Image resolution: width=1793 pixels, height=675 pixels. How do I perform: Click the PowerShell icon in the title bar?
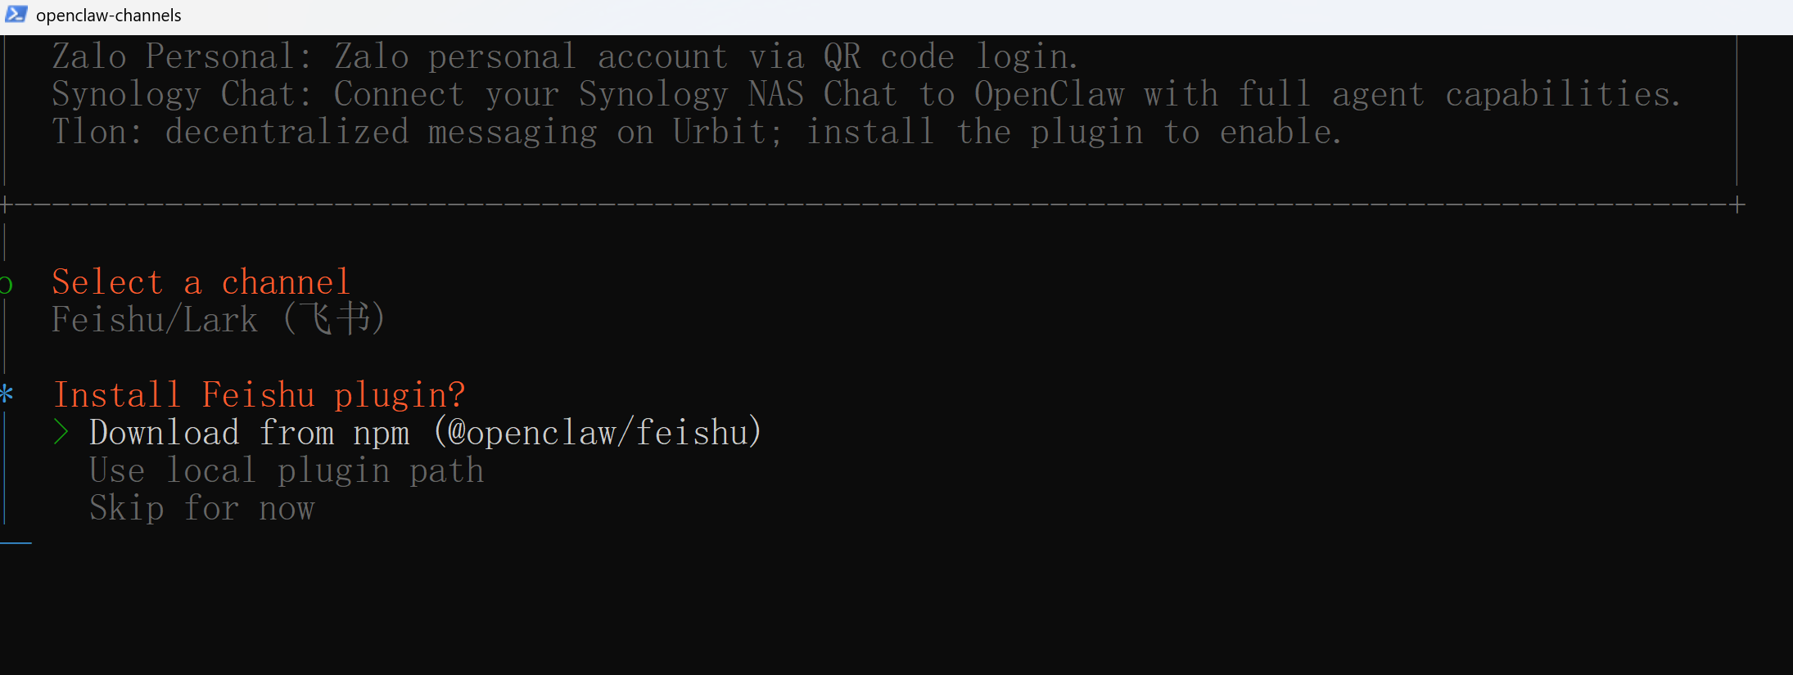[x=16, y=14]
